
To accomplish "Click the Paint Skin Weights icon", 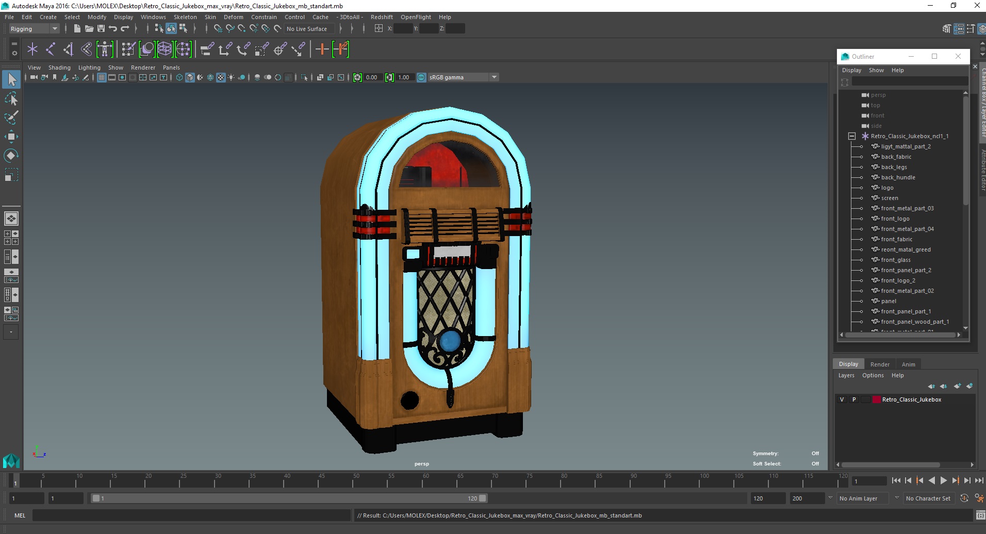I will click(x=128, y=49).
